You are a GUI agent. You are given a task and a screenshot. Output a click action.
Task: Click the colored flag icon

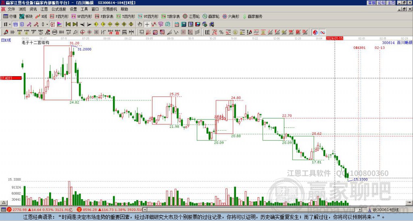click(60, 25)
